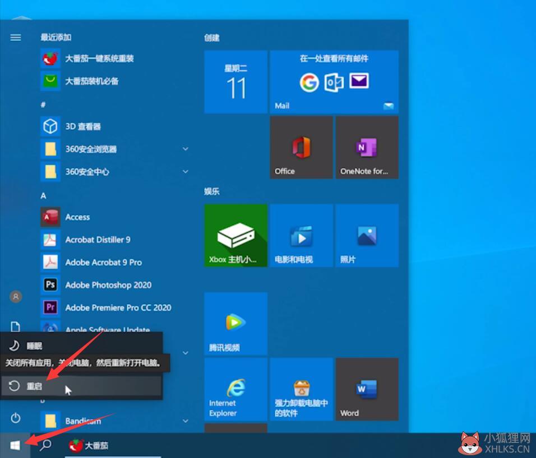Open Acrobat Distiller 9

[x=114, y=240]
